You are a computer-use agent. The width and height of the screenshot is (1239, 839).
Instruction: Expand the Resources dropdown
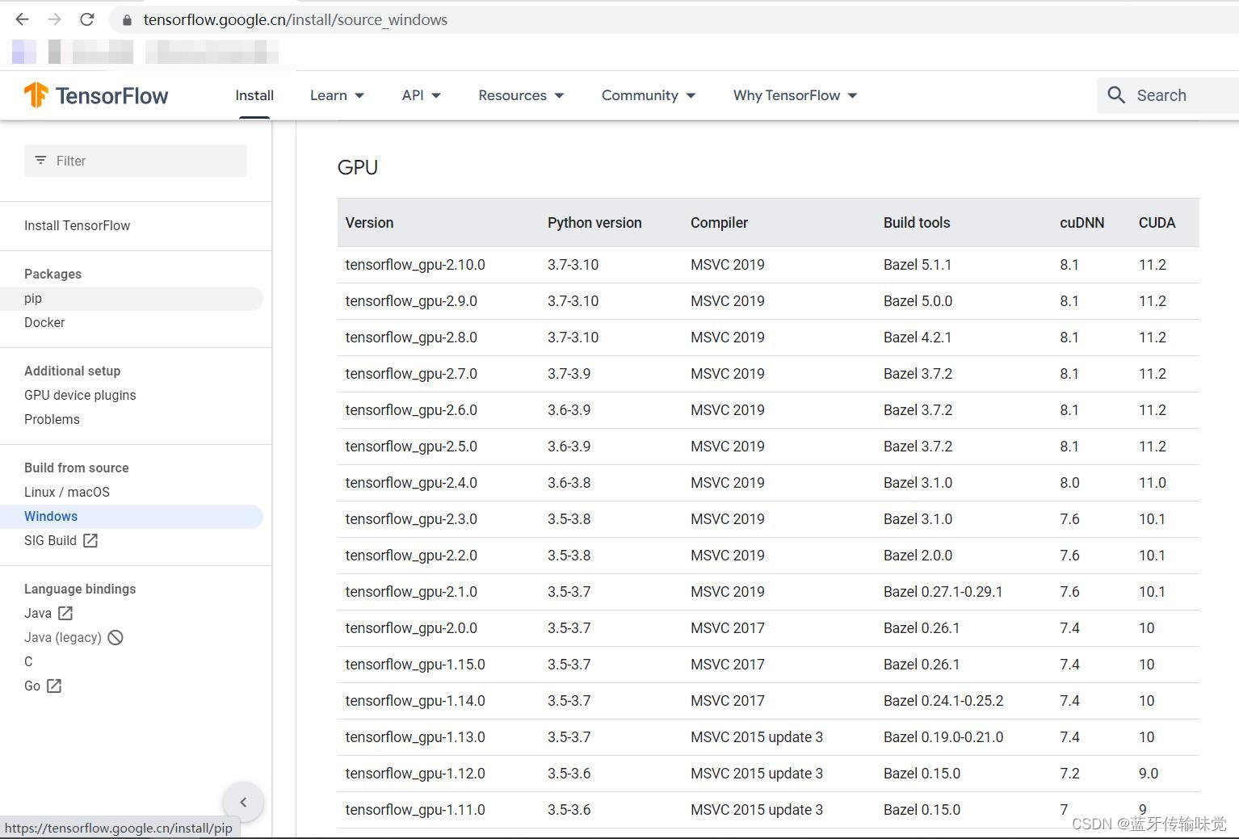(521, 95)
